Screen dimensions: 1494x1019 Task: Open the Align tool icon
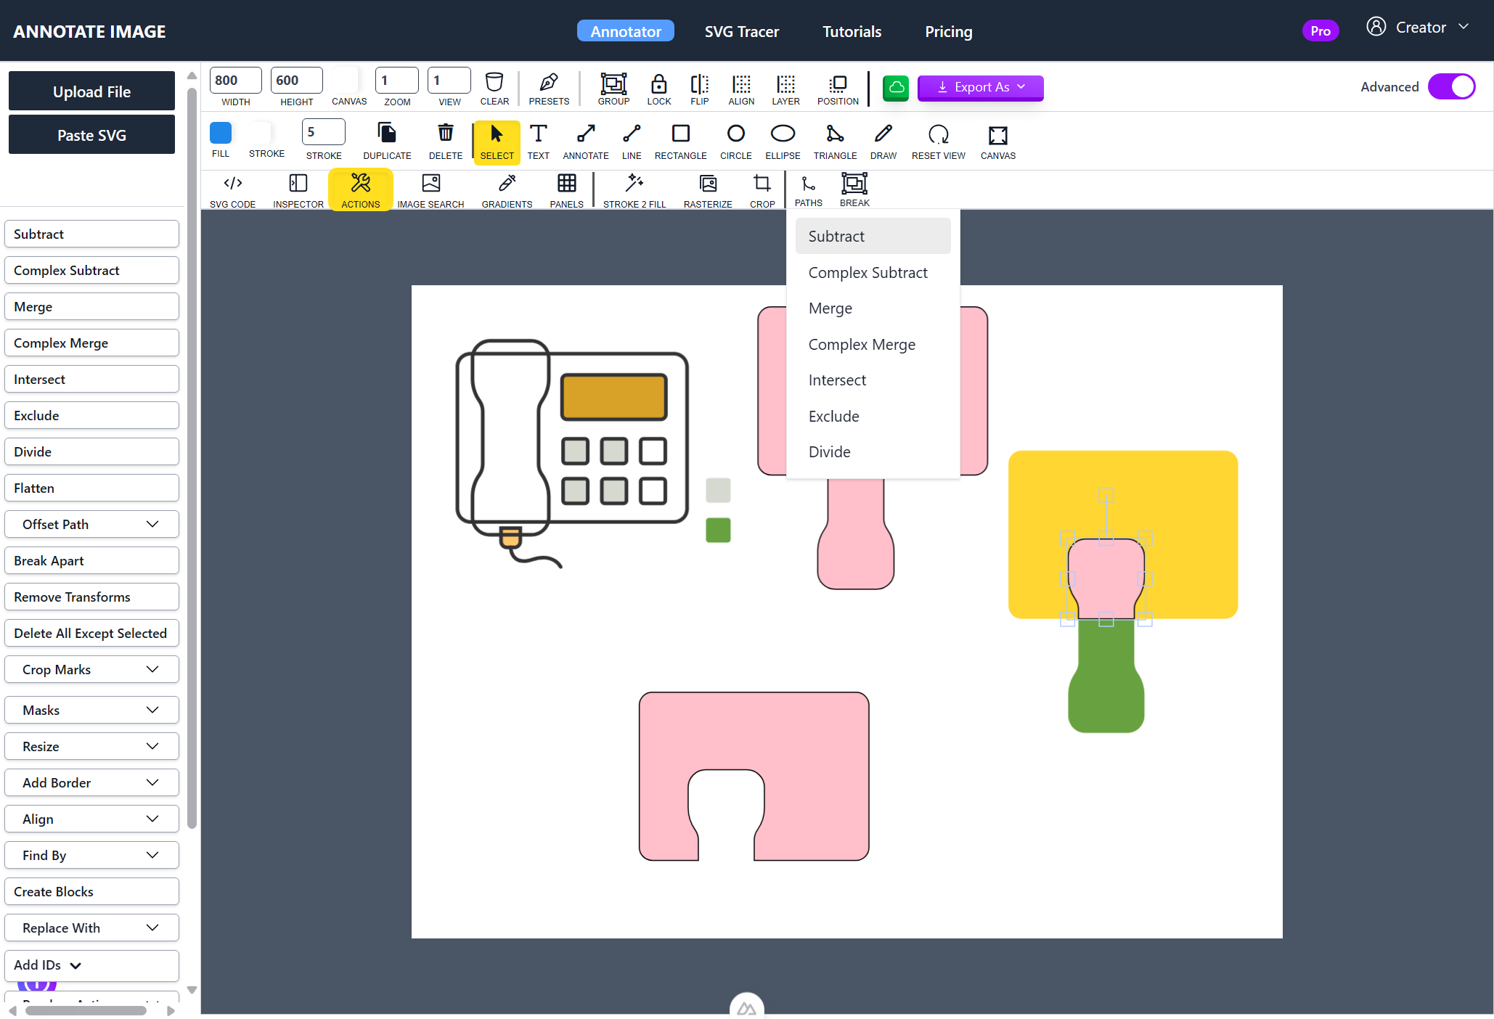741,83
